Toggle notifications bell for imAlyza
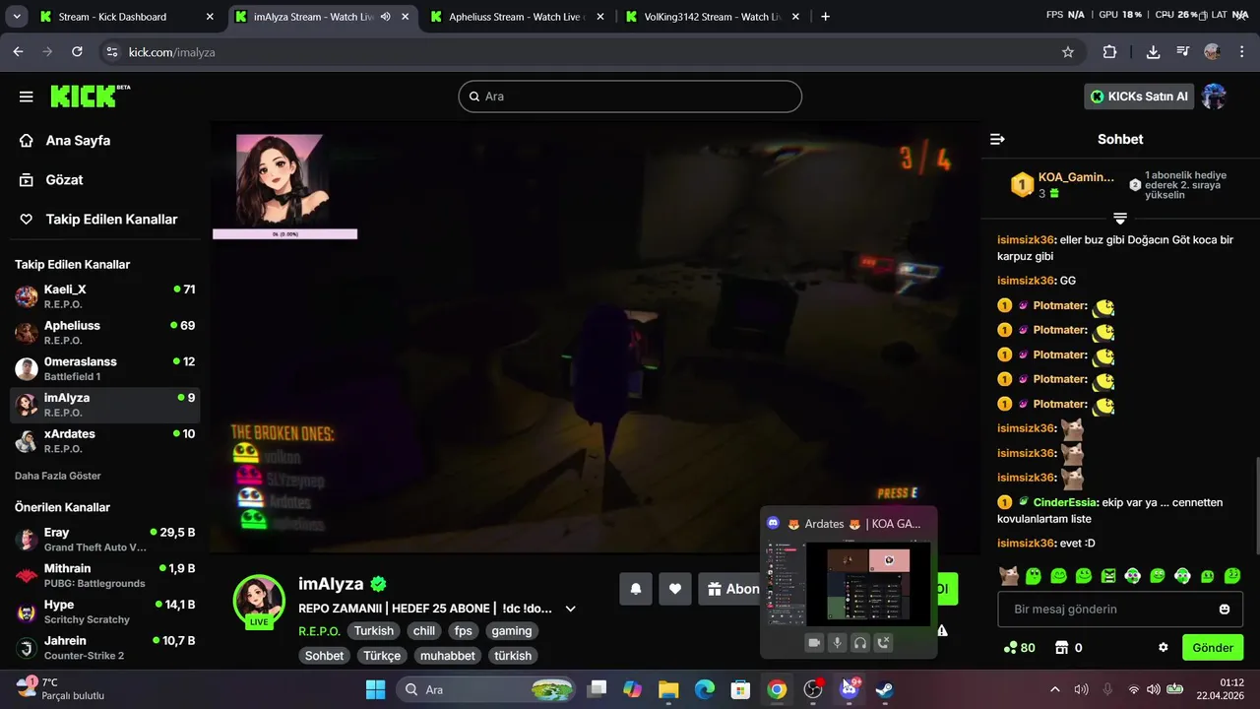This screenshot has height=709, width=1260. [x=636, y=589]
